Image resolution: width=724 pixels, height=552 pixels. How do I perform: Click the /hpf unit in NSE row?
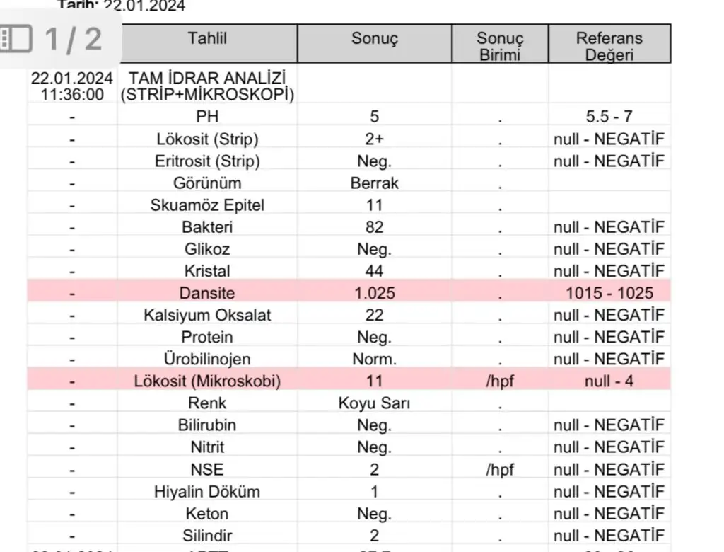(x=500, y=470)
